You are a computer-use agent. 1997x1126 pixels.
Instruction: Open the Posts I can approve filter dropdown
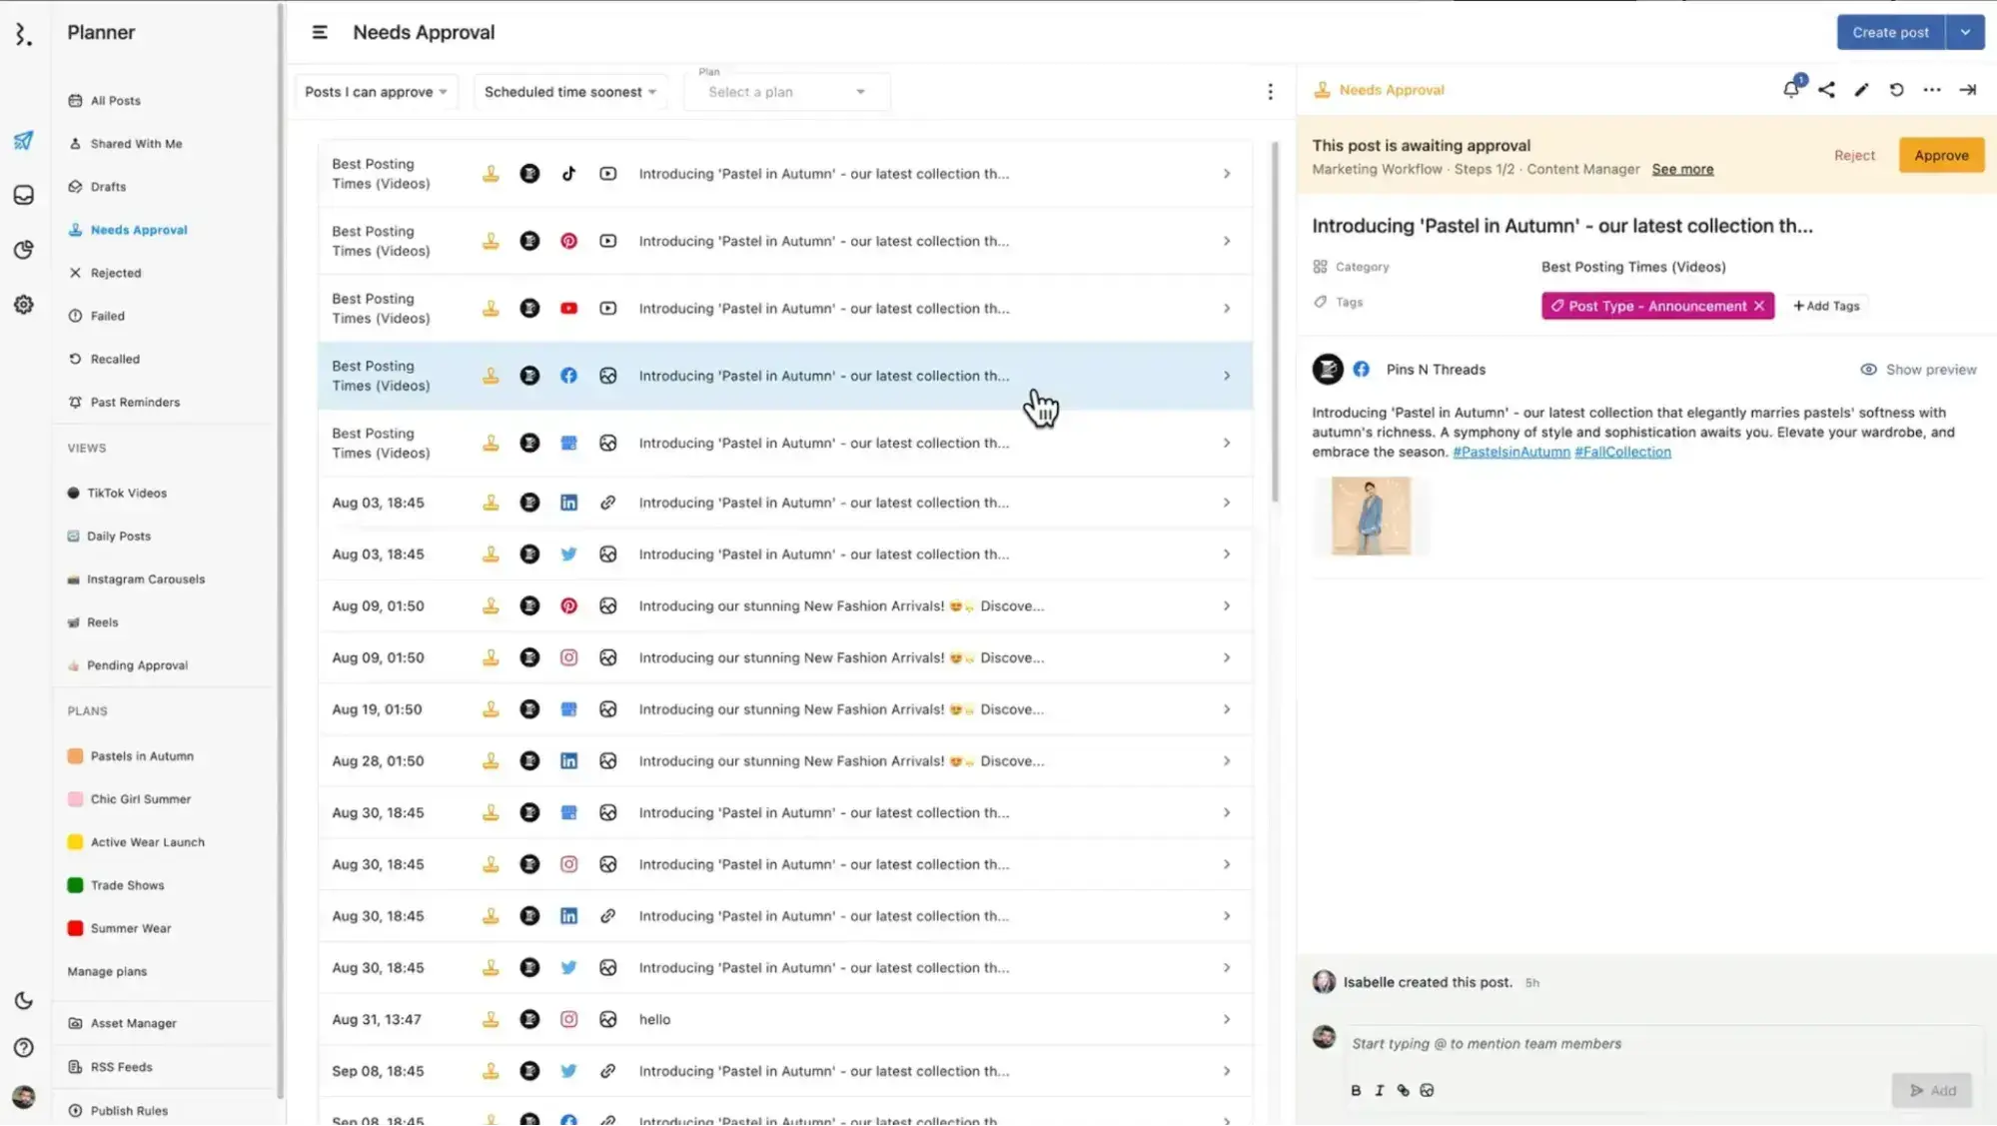(376, 91)
